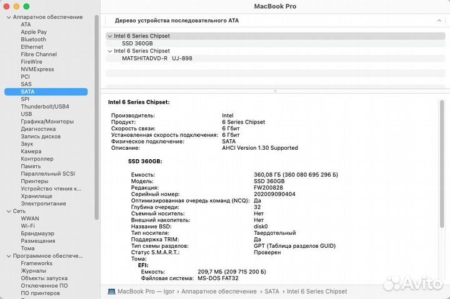Select Fibre Channel item
Screen dimensions: 450x299
coord(39,54)
